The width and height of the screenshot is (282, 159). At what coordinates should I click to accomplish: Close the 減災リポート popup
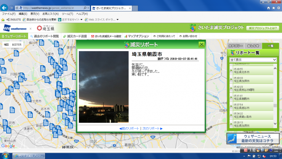pyautogui.click(x=201, y=45)
